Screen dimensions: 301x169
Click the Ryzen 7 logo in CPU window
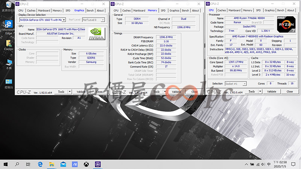pos(286,24)
